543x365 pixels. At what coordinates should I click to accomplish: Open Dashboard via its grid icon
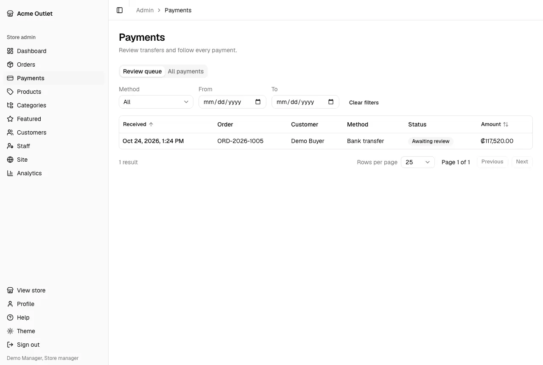(x=10, y=51)
